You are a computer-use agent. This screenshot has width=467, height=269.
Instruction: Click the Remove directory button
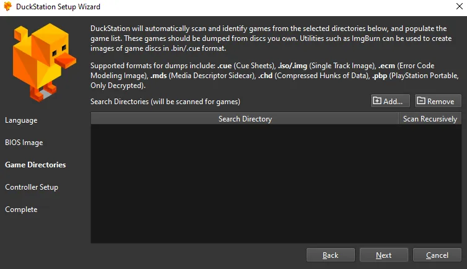438,101
